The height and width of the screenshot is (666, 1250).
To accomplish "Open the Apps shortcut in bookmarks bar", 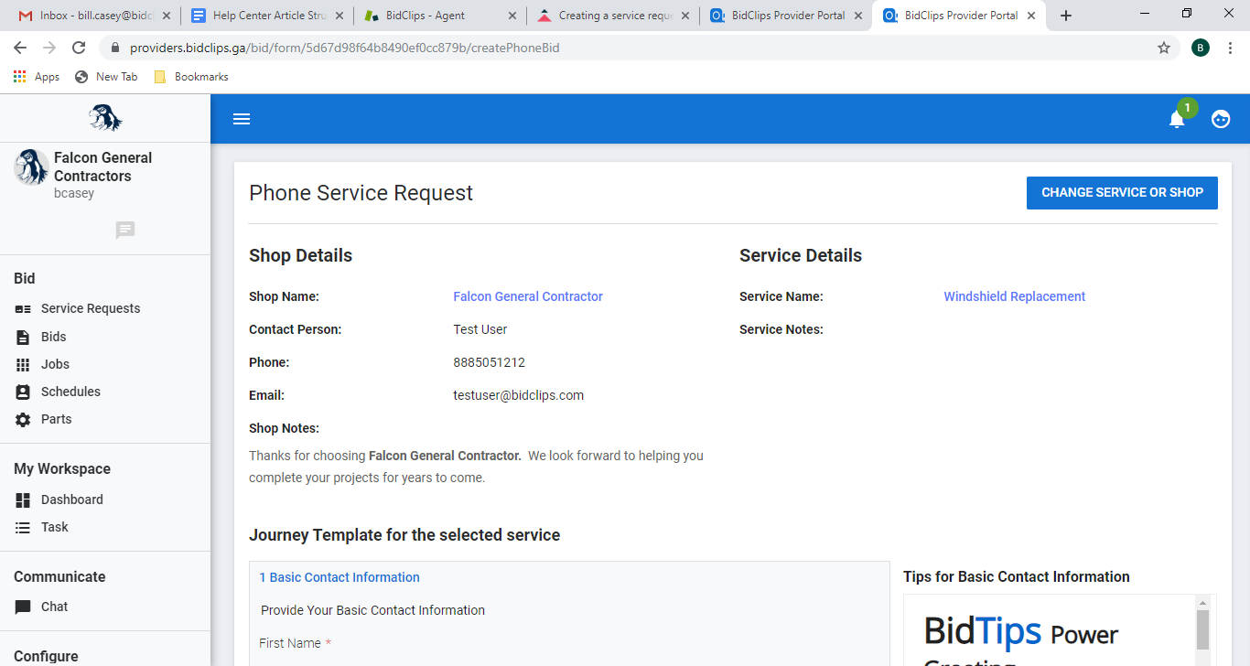I will click(x=37, y=77).
